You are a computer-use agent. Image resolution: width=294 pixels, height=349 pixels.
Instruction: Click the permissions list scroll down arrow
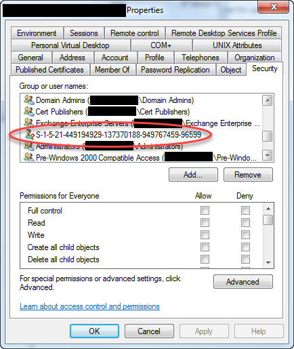268,263
